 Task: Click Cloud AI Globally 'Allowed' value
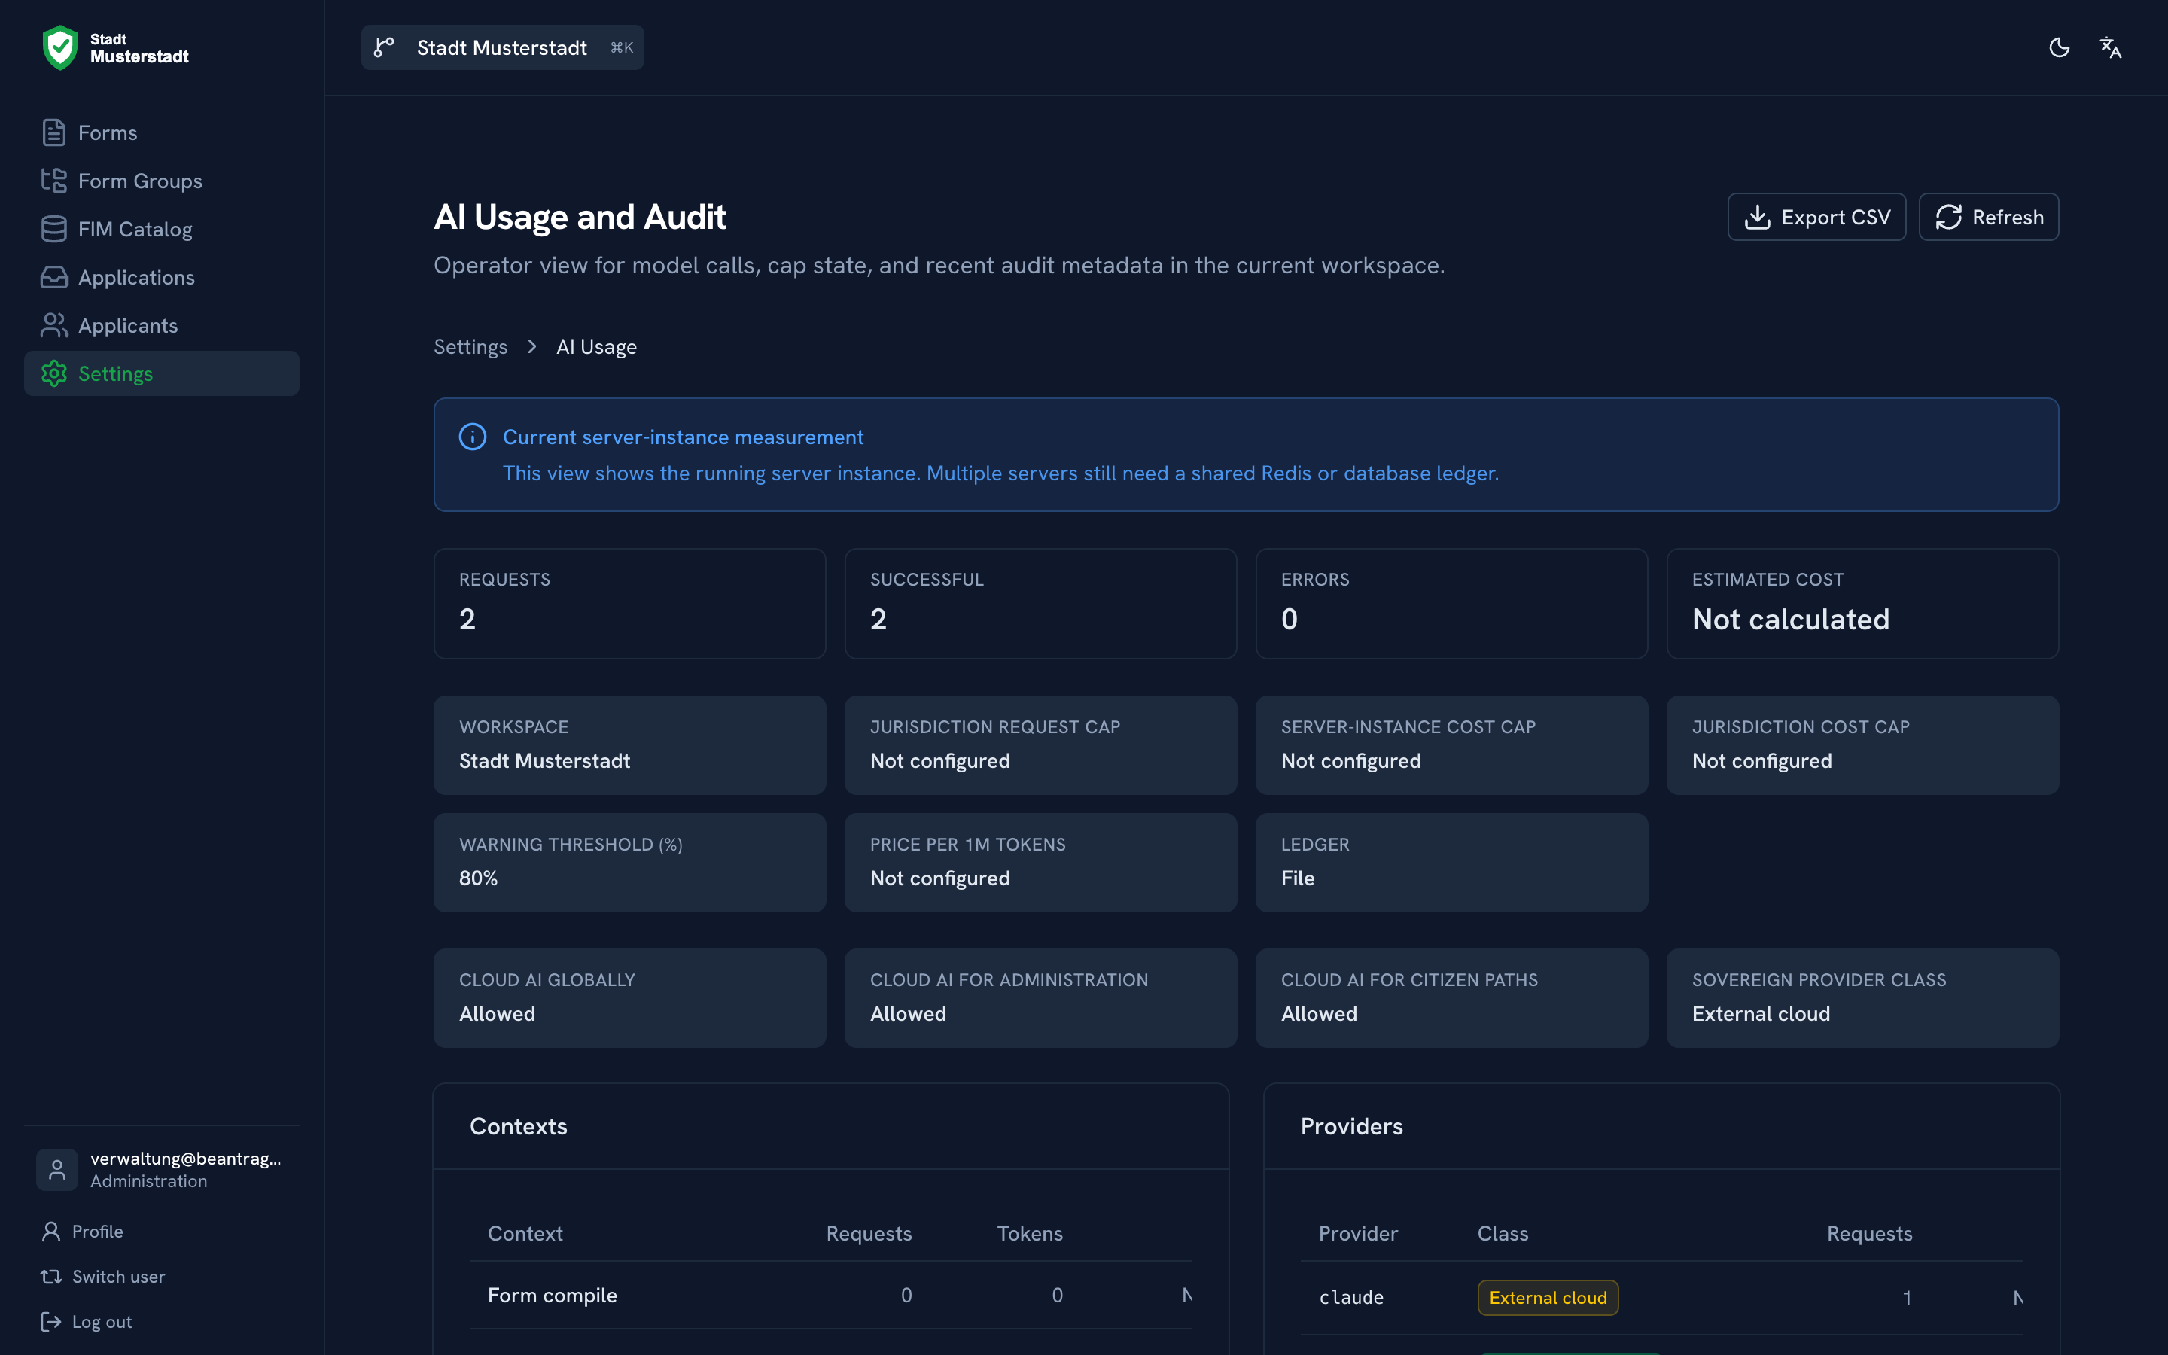point(497,1013)
